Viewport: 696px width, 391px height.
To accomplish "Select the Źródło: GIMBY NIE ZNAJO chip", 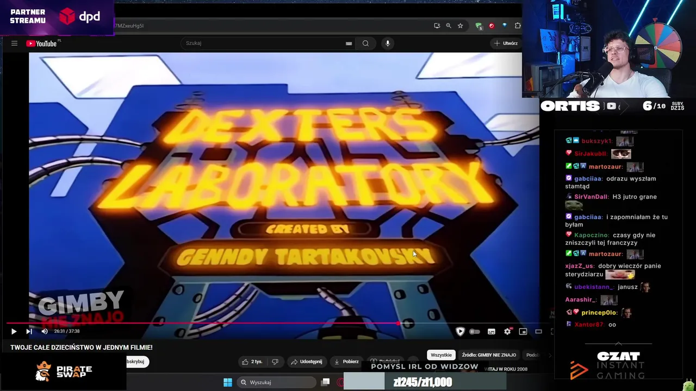I will point(489,355).
